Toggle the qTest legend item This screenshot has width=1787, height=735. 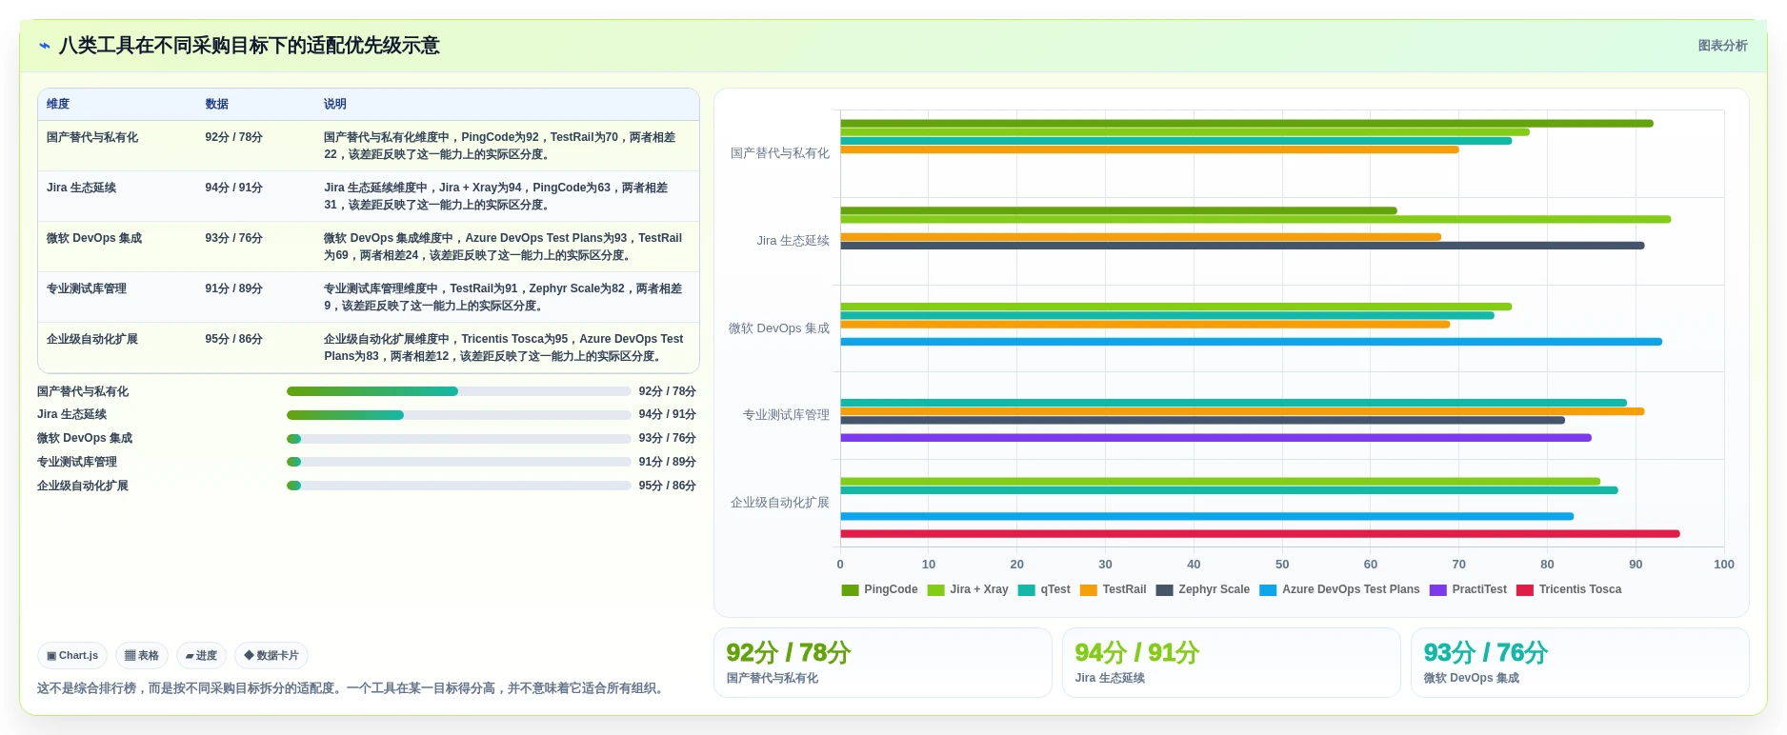pyautogui.click(x=1044, y=589)
